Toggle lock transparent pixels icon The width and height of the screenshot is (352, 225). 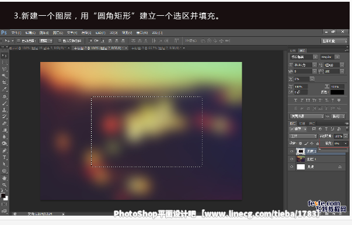(301, 143)
